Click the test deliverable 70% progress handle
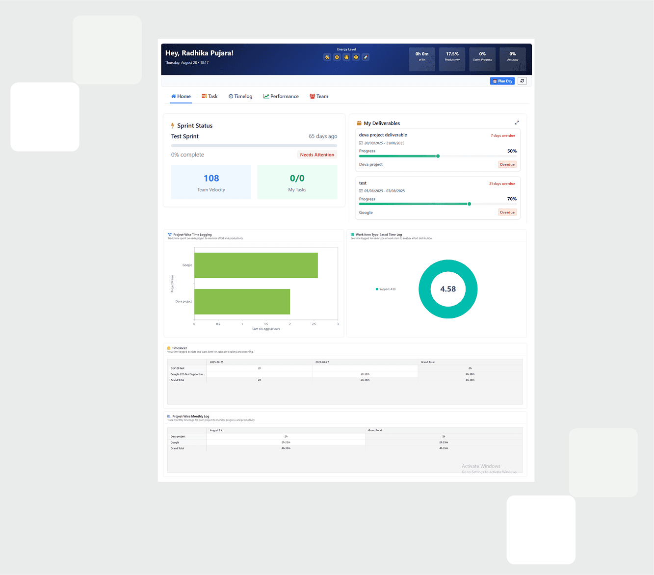The image size is (654, 575). (x=470, y=204)
